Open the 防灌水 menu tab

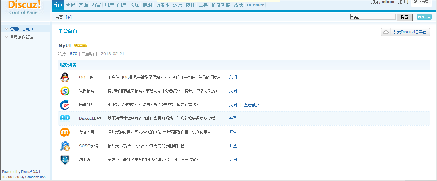163,5
